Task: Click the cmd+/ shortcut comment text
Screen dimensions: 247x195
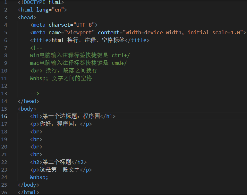Action: click(119, 63)
